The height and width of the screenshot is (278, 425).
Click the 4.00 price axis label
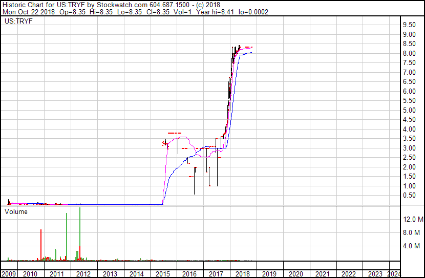coord(409,129)
